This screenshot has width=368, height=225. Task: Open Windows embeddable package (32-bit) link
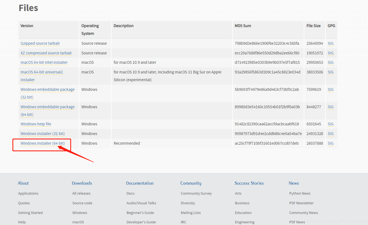click(x=48, y=93)
